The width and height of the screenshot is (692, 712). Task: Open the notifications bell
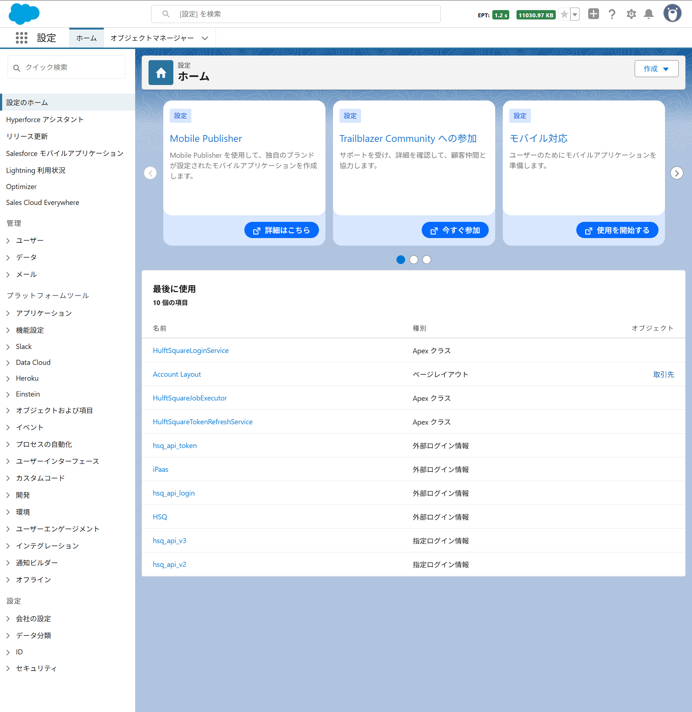pyautogui.click(x=648, y=14)
